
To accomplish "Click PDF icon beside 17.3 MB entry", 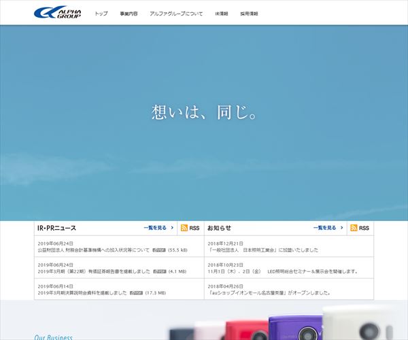I will point(137,292).
